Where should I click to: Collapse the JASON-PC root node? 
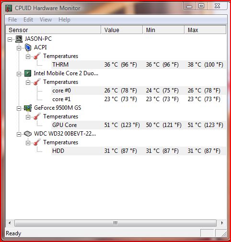(x=10, y=39)
